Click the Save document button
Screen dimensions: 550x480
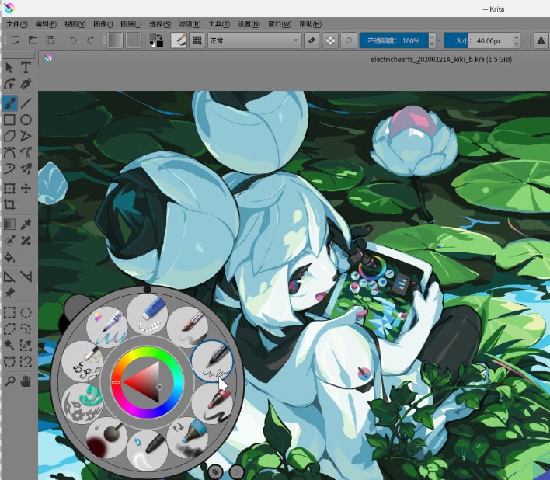click(x=50, y=40)
